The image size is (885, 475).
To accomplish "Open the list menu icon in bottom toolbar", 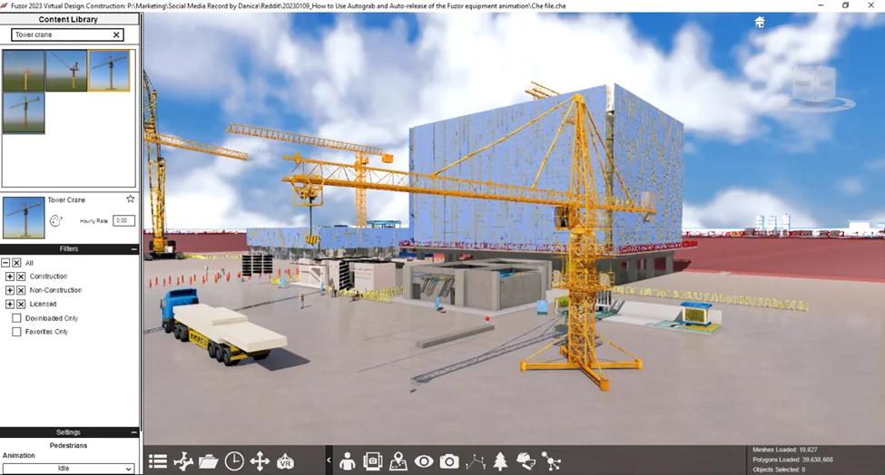I will click(157, 461).
